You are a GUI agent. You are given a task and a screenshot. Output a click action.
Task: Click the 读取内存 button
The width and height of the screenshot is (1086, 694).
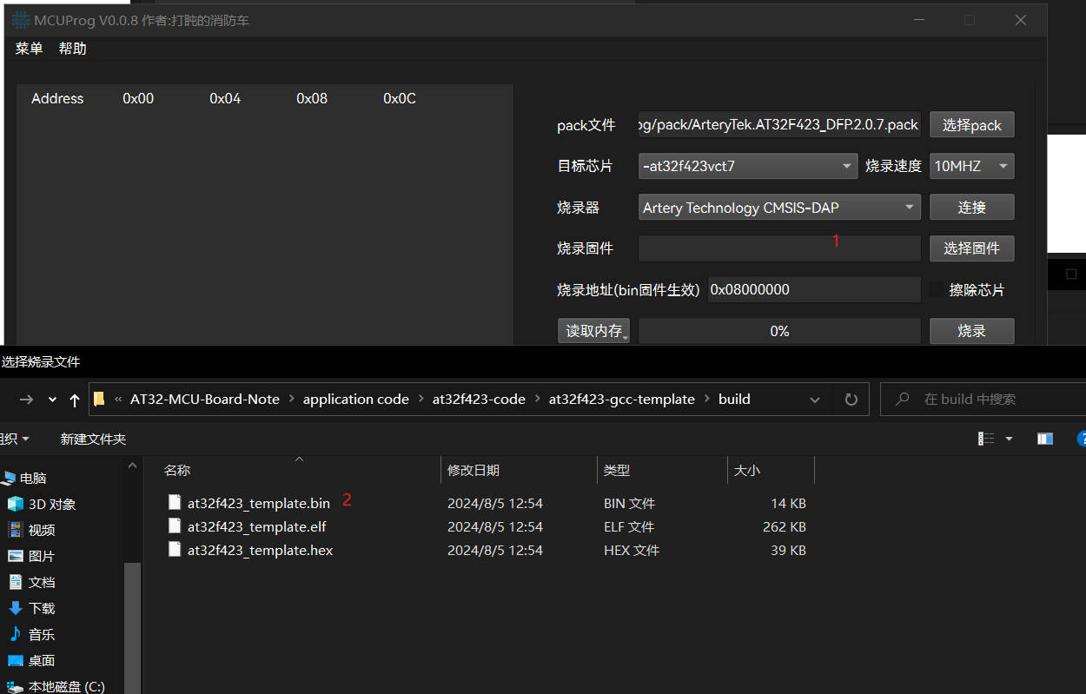[593, 331]
